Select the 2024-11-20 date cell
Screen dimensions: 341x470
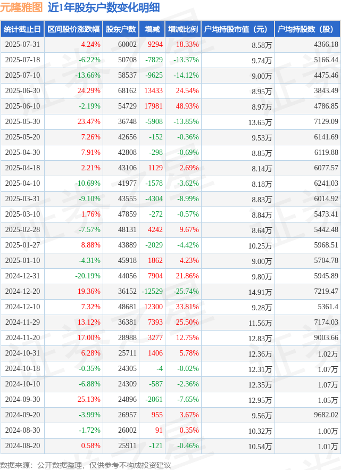click(22, 337)
